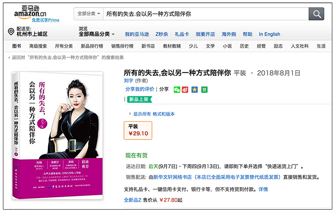Expand the 全部商品分类 browse menu
Image resolution: width=334 pixels, height=213 pixels.
pos(97,34)
